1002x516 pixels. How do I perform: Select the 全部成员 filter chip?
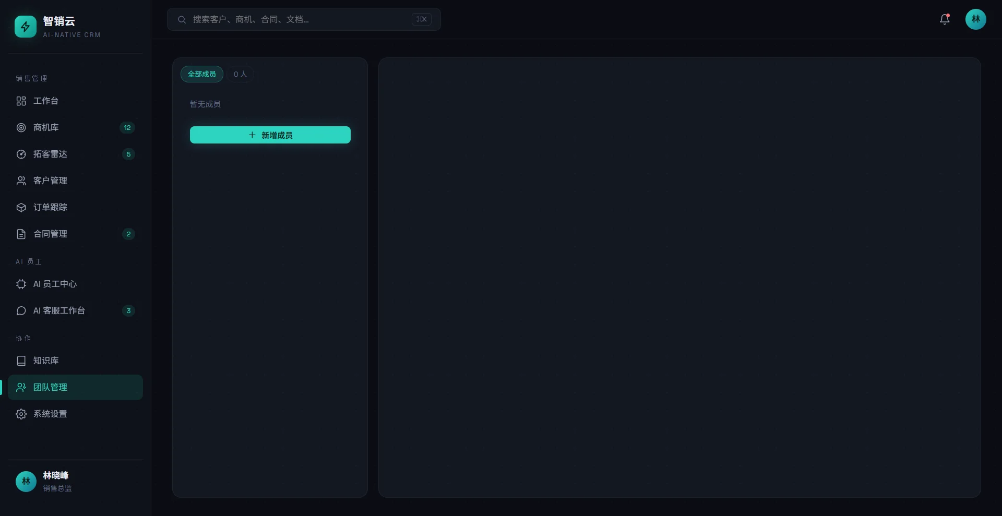point(202,74)
